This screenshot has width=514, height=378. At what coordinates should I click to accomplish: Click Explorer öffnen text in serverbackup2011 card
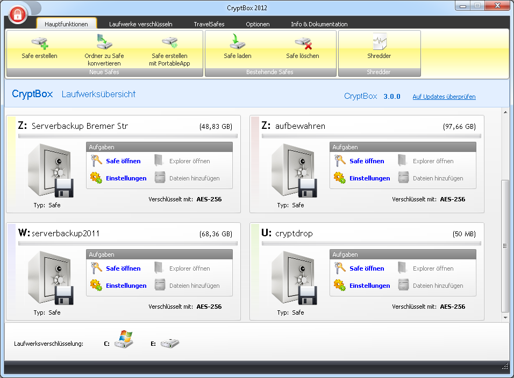point(189,268)
